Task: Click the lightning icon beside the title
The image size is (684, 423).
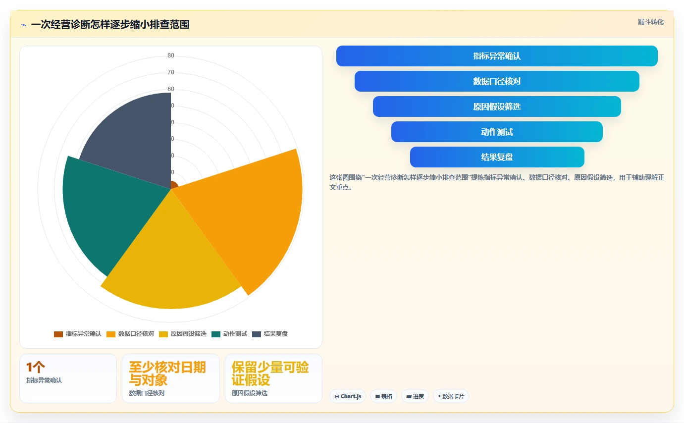Action: tap(23, 25)
